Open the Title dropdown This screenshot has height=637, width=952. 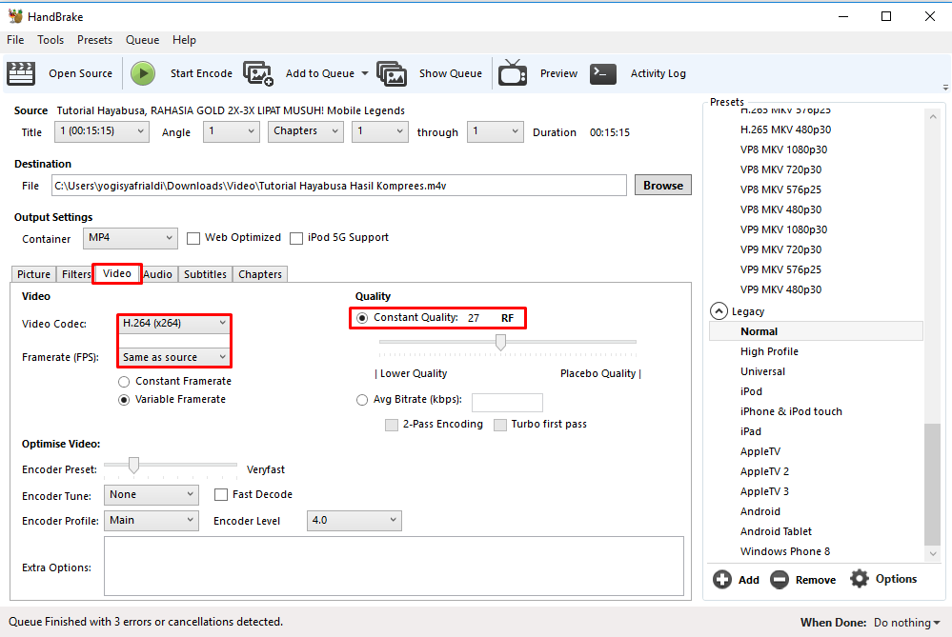102,131
